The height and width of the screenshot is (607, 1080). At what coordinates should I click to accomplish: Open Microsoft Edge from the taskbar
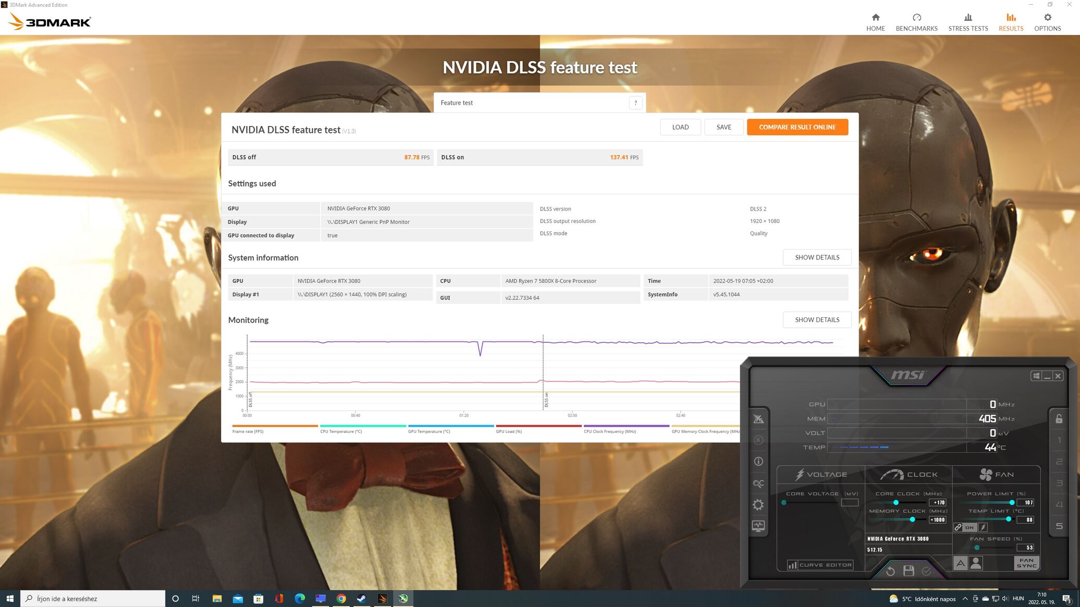[x=299, y=599]
